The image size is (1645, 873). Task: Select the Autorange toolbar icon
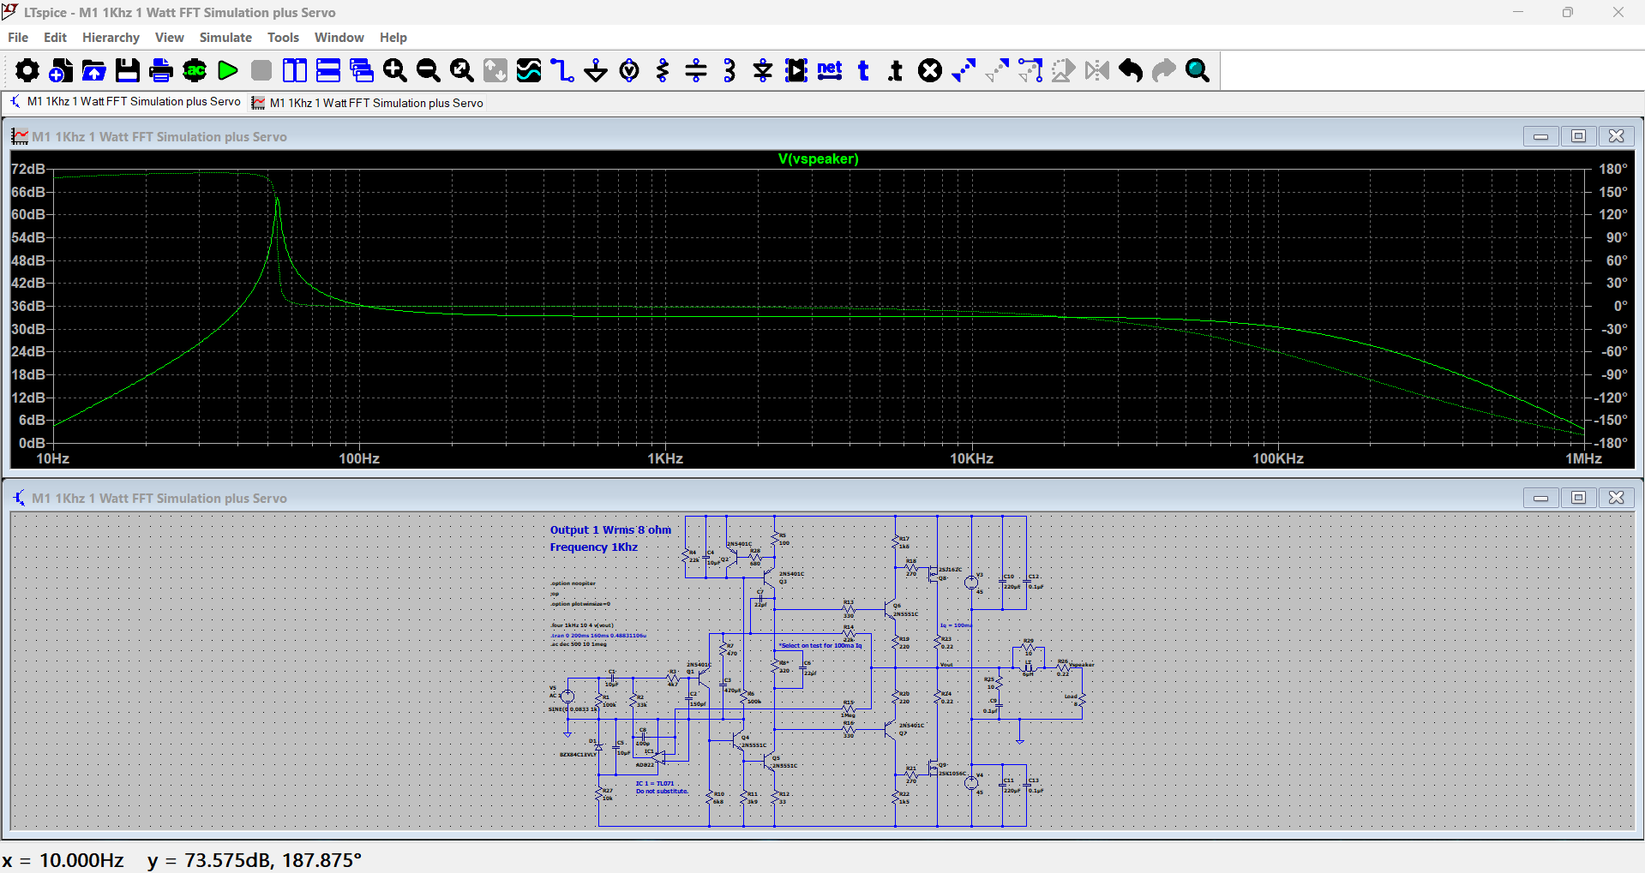495,70
